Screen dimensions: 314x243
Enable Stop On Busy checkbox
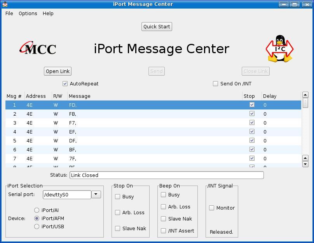point(117,196)
